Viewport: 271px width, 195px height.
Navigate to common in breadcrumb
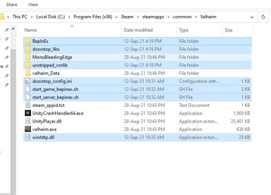182,17
